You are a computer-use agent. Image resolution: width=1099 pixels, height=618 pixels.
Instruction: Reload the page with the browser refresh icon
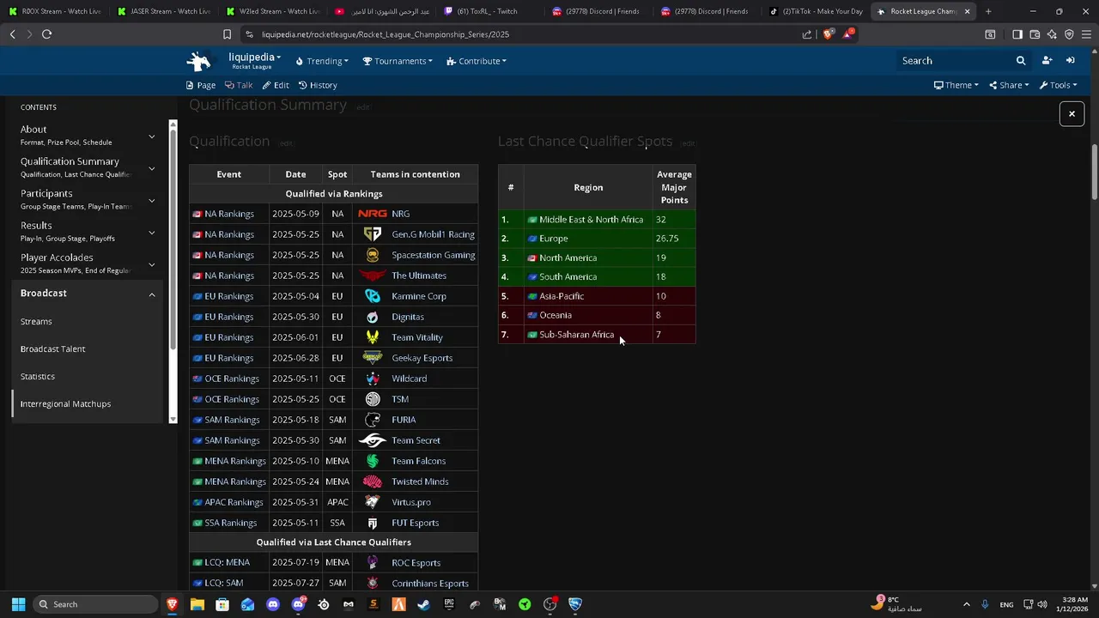(x=46, y=34)
